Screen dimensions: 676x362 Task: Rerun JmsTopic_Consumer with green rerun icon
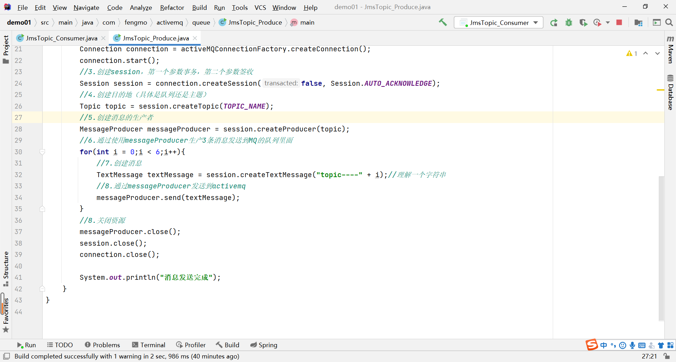pos(554,22)
